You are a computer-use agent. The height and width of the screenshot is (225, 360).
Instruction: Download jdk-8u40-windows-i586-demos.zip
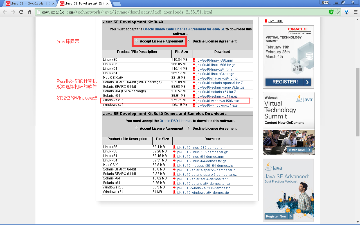[204, 188]
